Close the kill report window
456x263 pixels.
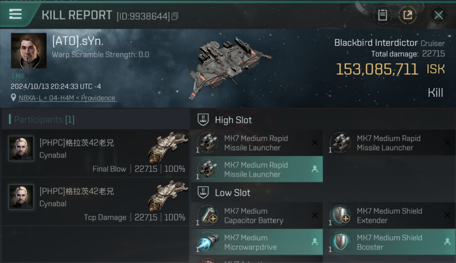(x=438, y=15)
